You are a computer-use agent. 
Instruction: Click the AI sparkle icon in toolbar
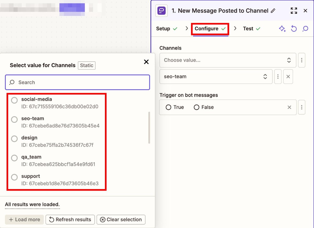pyautogui.click(x=282, y=29)
